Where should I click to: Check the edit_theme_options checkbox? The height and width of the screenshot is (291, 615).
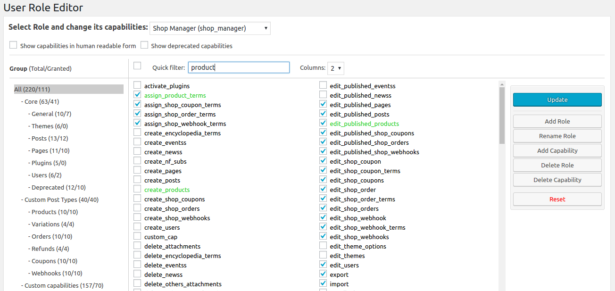coord(323,246)
